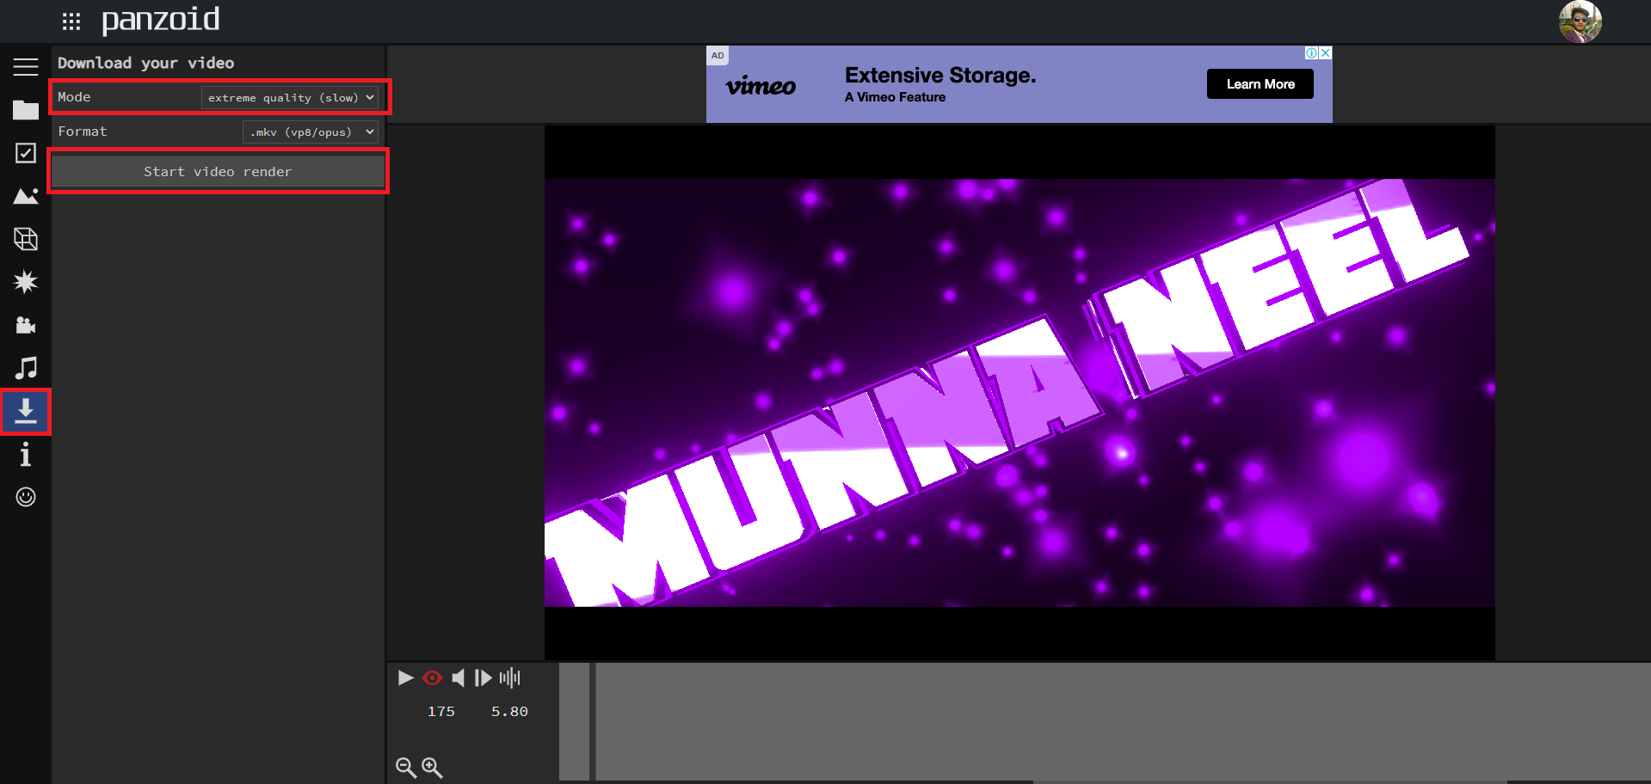This screenshot has width=1651, height=784.
Task: Open the video camera settings panel
Action: point(26,325)
